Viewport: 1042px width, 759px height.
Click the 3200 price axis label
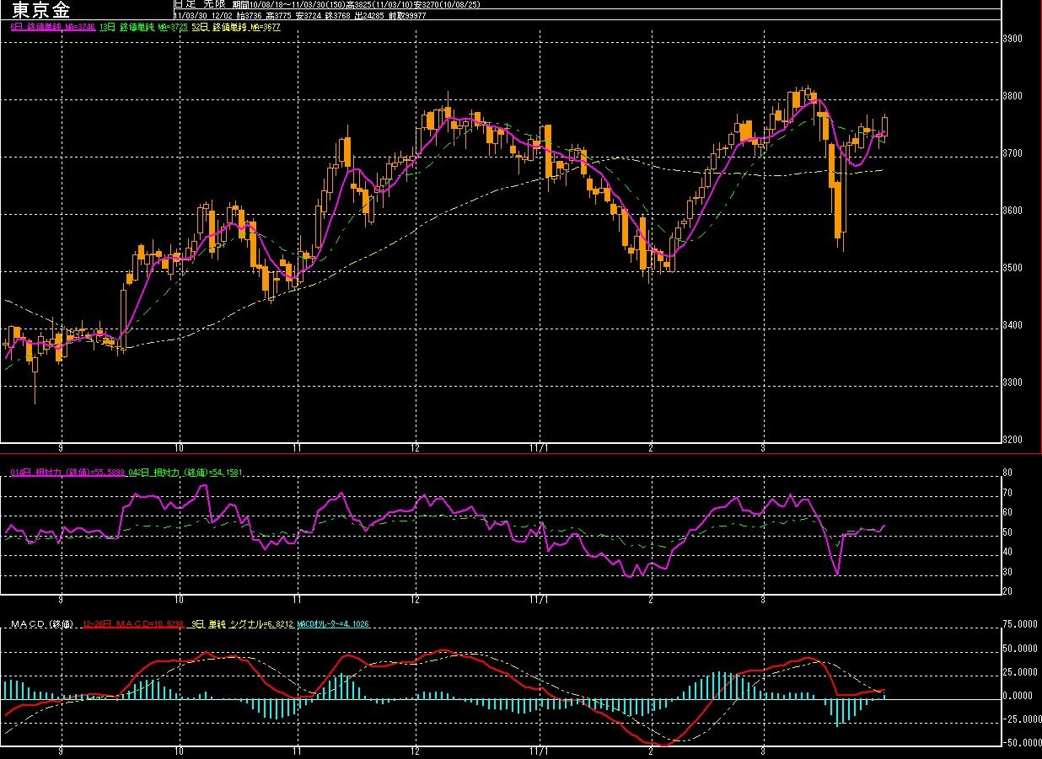click(x=1014, y=440)
